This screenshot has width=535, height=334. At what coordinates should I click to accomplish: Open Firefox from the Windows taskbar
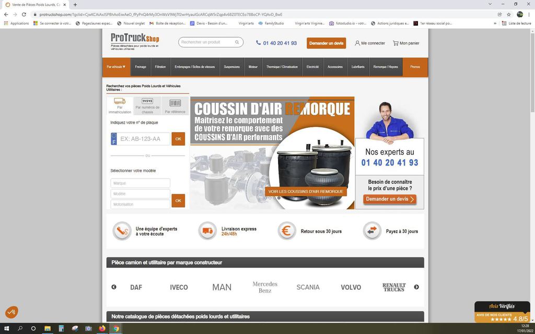(x=102, y=329)
